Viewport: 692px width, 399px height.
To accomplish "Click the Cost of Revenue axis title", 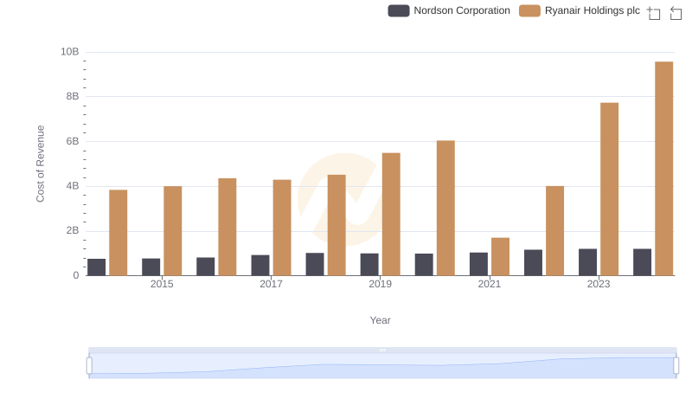I will (40, 164).
